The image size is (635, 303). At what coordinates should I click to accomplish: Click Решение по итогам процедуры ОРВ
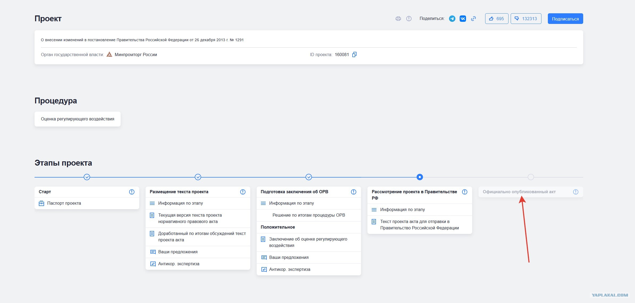click(x=309, y=215)
